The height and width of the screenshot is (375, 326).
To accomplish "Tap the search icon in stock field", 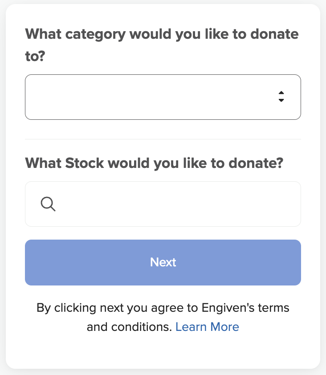I will pyautogui.click(x=48, y=204).
